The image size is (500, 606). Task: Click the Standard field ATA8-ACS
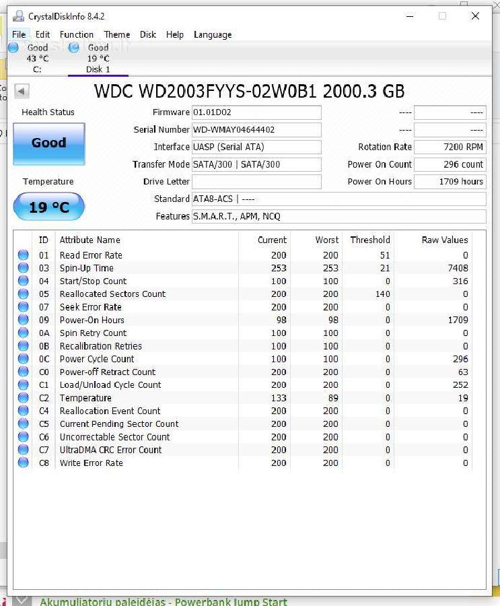[x=339, y=199]
